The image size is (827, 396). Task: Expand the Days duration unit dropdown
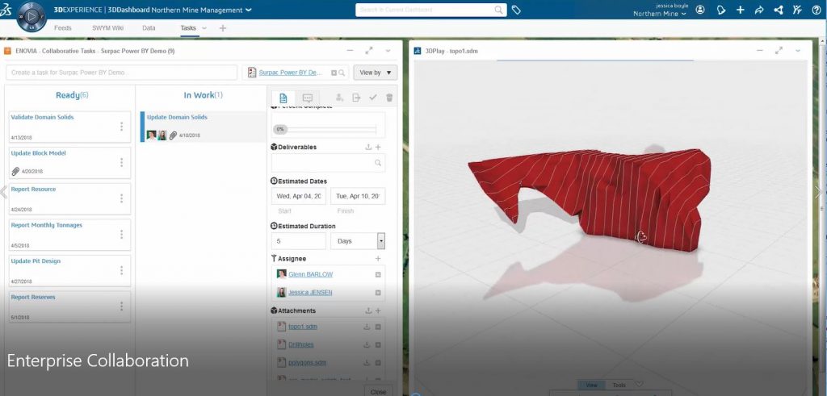click(x=381, y=241)
